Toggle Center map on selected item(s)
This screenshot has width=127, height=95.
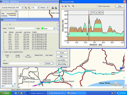pos(3,52)
